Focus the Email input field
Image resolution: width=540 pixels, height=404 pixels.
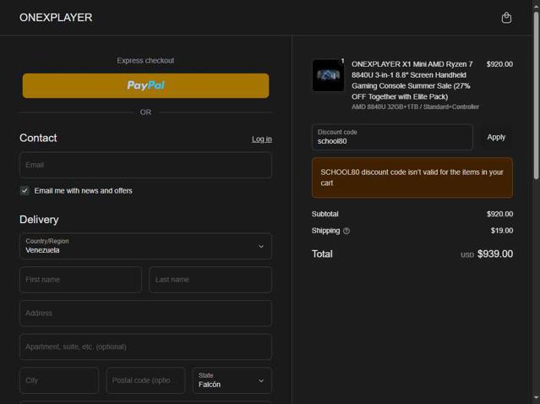pos(145,165)
